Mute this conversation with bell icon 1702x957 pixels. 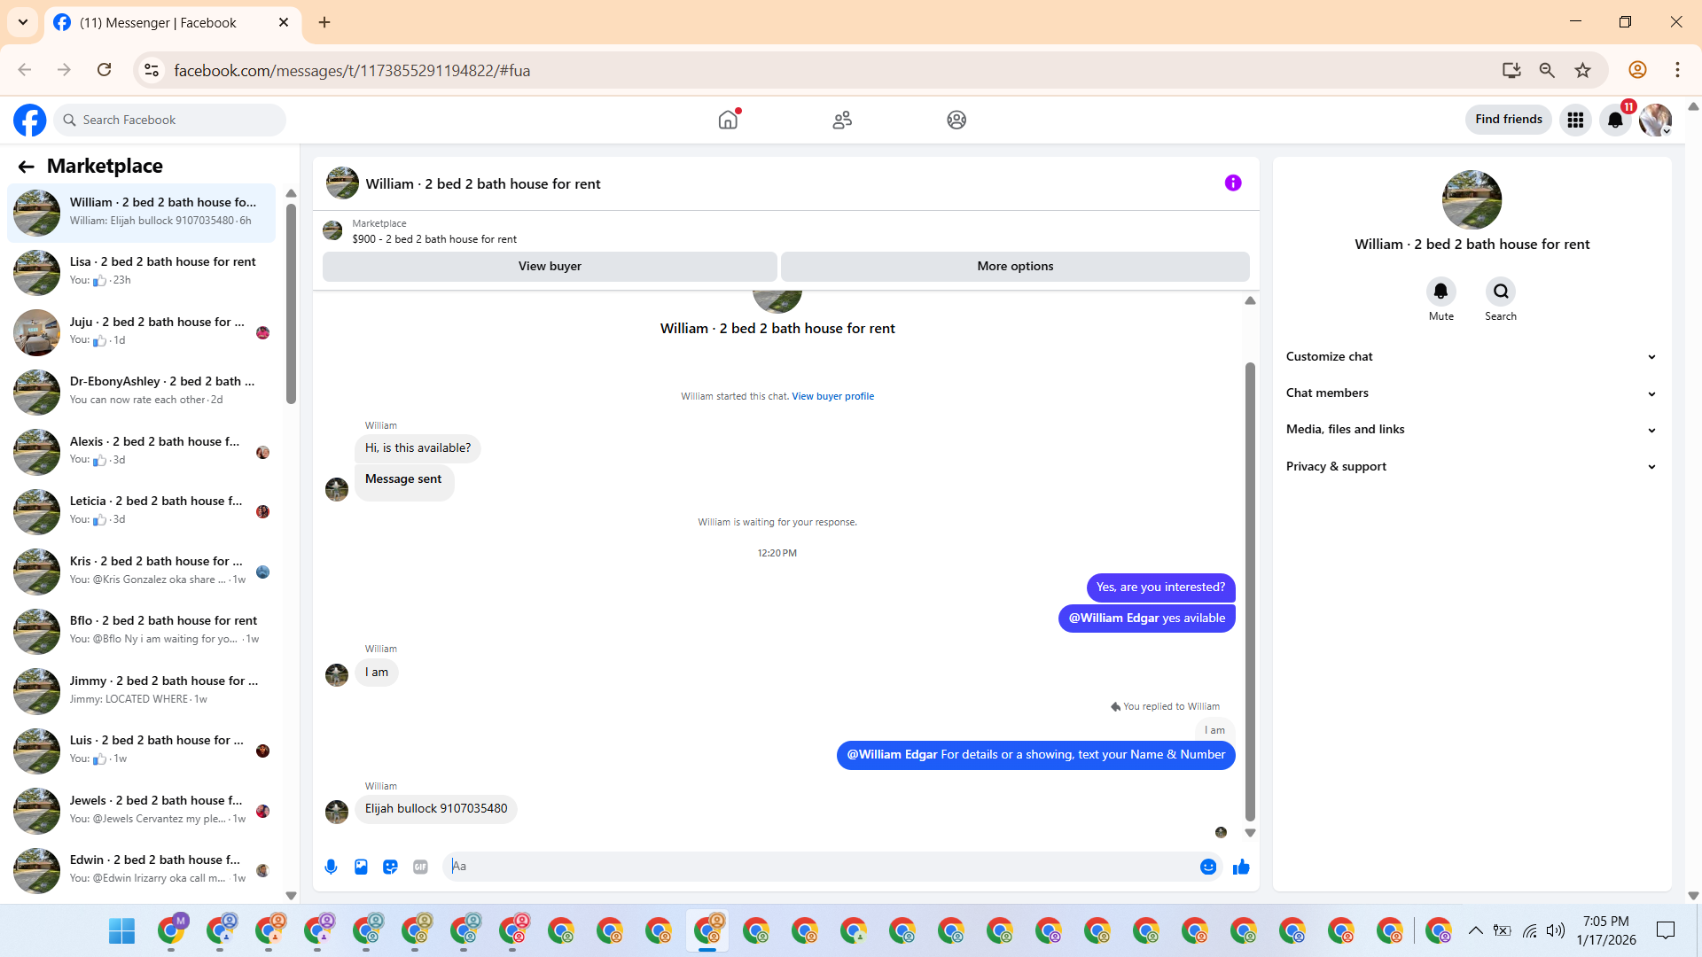pyautogui.click(x=1440, y=292)
